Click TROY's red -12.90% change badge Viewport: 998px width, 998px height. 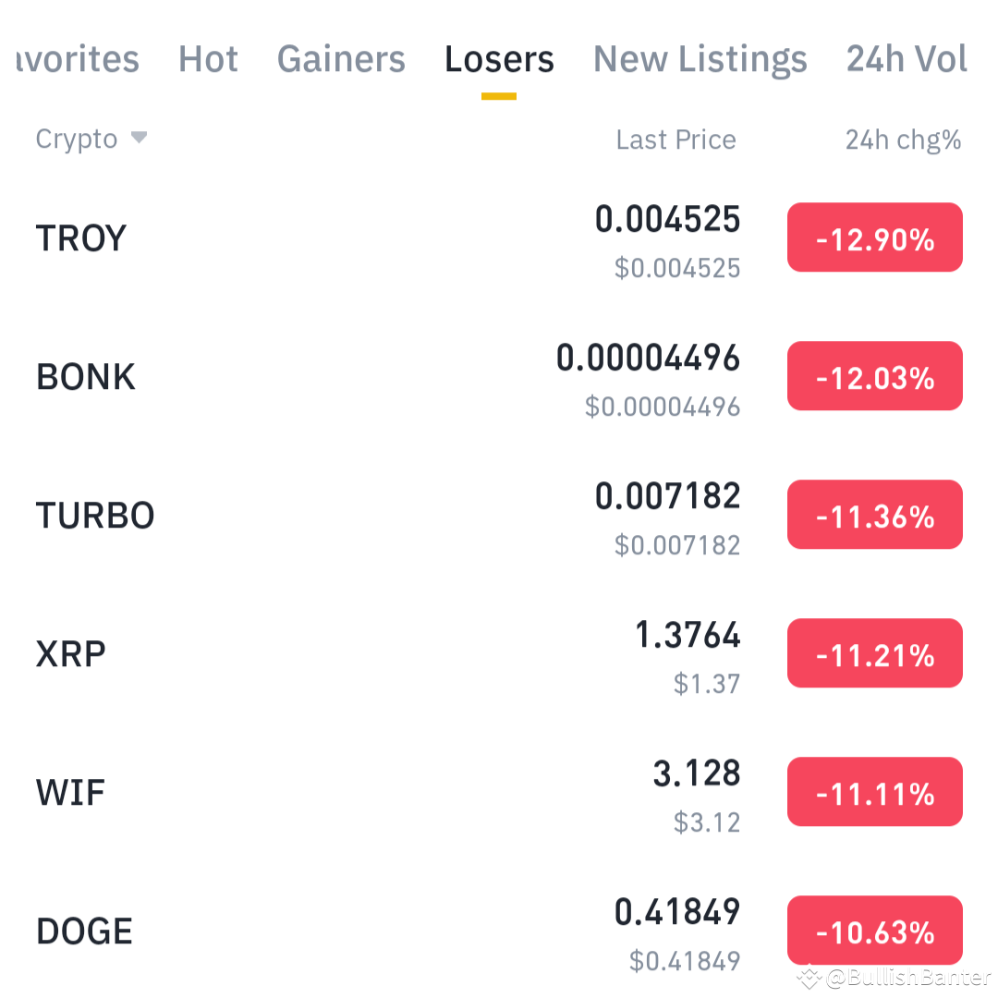(874, 237)
